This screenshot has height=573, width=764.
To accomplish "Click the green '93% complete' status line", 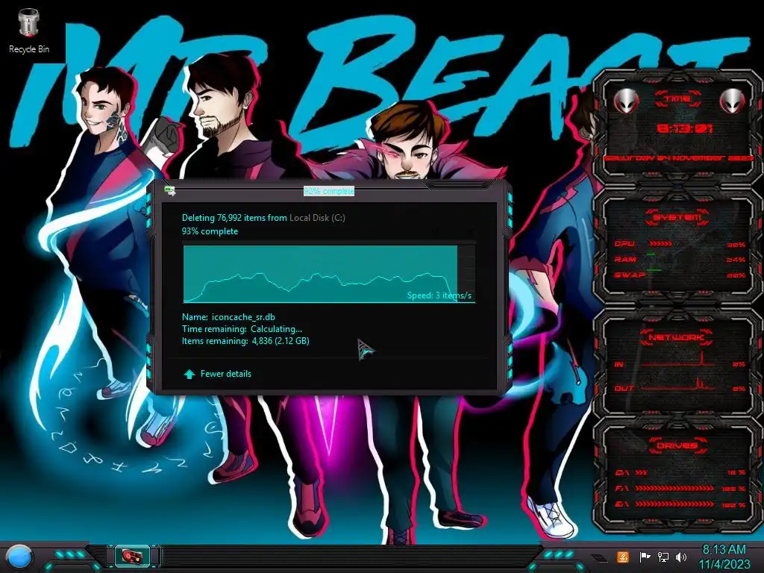I will pyautogui.click(x=210, y=231).
